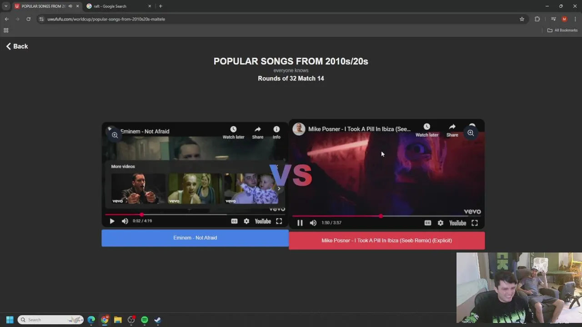Enter fullscreen on the Mike Posner video

[475, 223]
